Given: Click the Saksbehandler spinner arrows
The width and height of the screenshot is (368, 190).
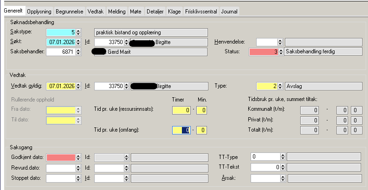Looking at the screenshot, I should [78, 52].
